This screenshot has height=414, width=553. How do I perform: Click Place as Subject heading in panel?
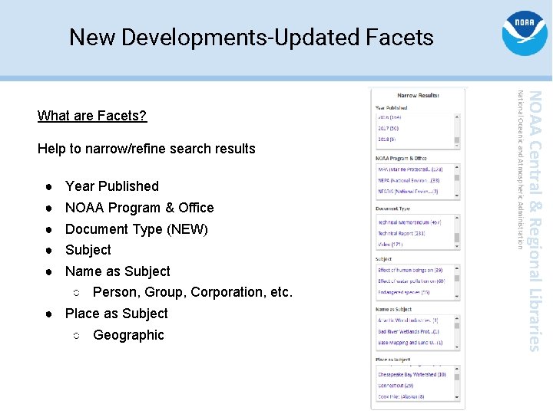(392, 360)
